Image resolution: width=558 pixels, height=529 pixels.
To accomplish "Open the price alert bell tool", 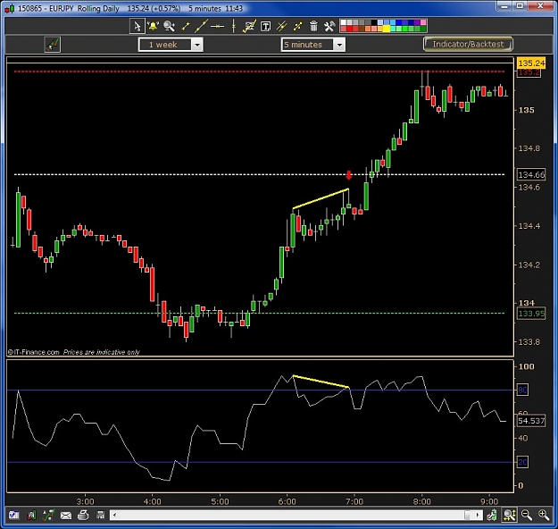I will 153,26.
